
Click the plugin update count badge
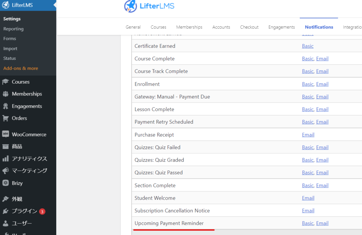coord(42,211)
